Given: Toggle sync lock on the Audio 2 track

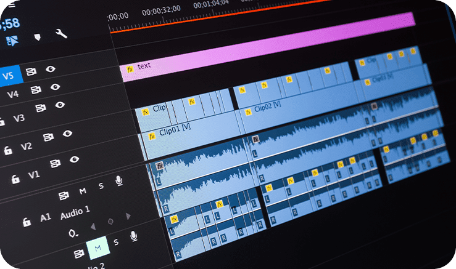Looking at the screenshot, I should point(79,254).
